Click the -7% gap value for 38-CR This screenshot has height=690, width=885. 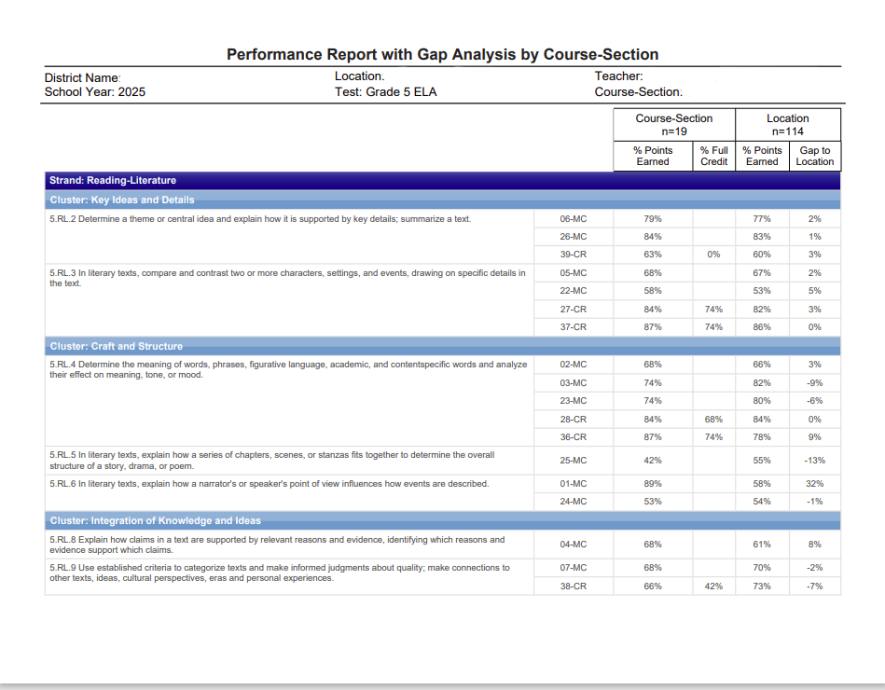tap(814, 586)
